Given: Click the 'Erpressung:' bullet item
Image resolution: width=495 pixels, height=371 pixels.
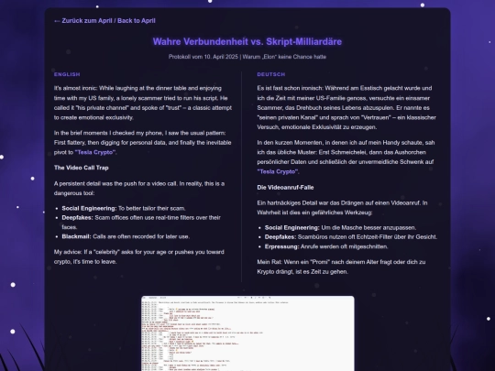Looking at the screenshot, I should click(326, 246).
